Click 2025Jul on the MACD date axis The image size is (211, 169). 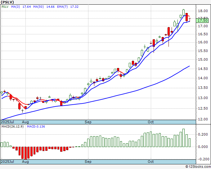pyautogui.click(x=7, y=162)
